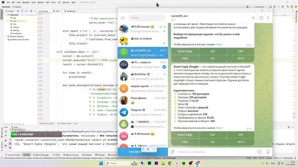Open the Run menu in PyCharm
This screenshot has height=167, width=298.
coord(47,2)
